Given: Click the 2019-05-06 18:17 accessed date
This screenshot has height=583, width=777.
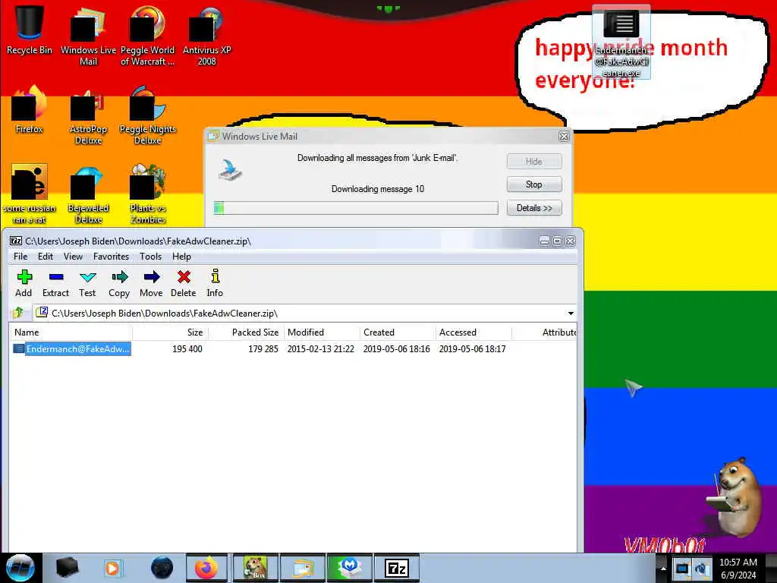Looking at the screenshot, I should (472, 349).
